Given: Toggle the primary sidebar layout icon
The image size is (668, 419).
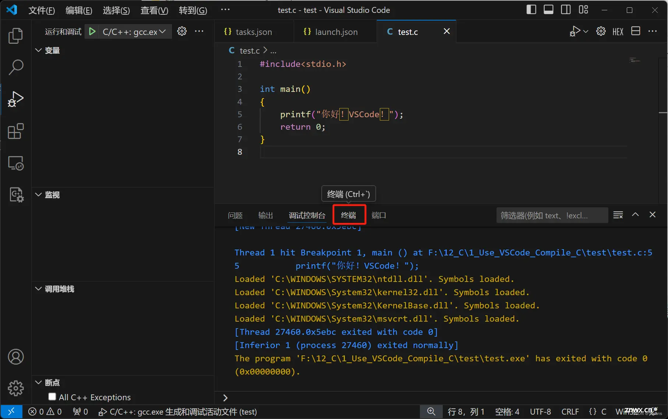Looking at the screenshot, I should tap(531, 10).
